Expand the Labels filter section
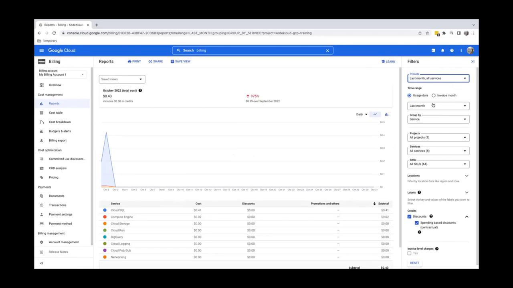513x288 pixels. point(467,192)
